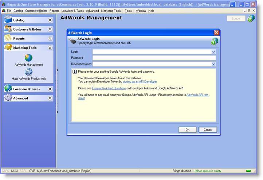Click the Advanced panel icon in sidebar
The image size is (263, 180).
pyautogui.click(x=8, y=98)
